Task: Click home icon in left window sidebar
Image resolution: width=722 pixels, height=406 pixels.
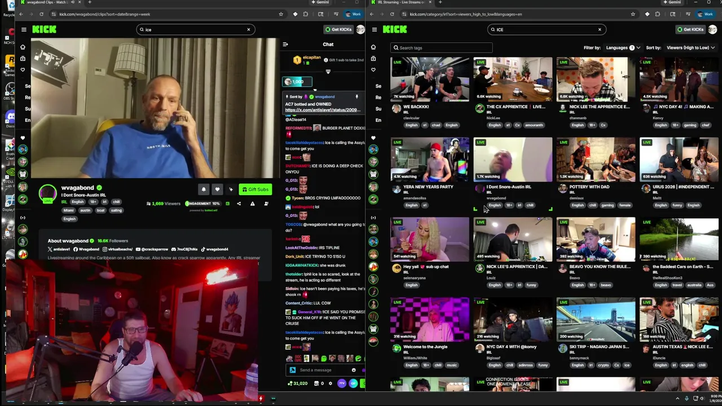Action: coord(23,47)
